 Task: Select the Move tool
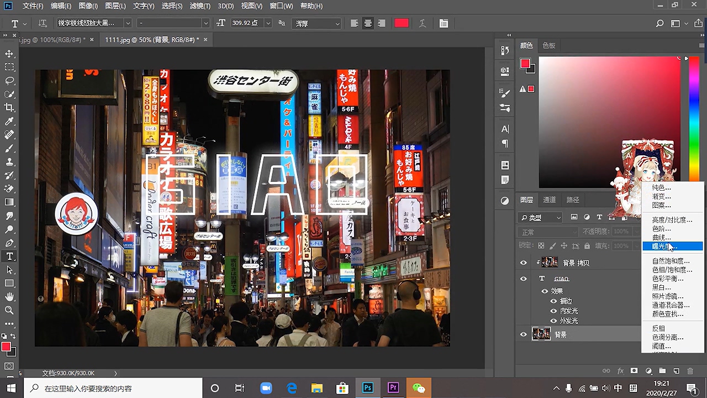(9, 54)
